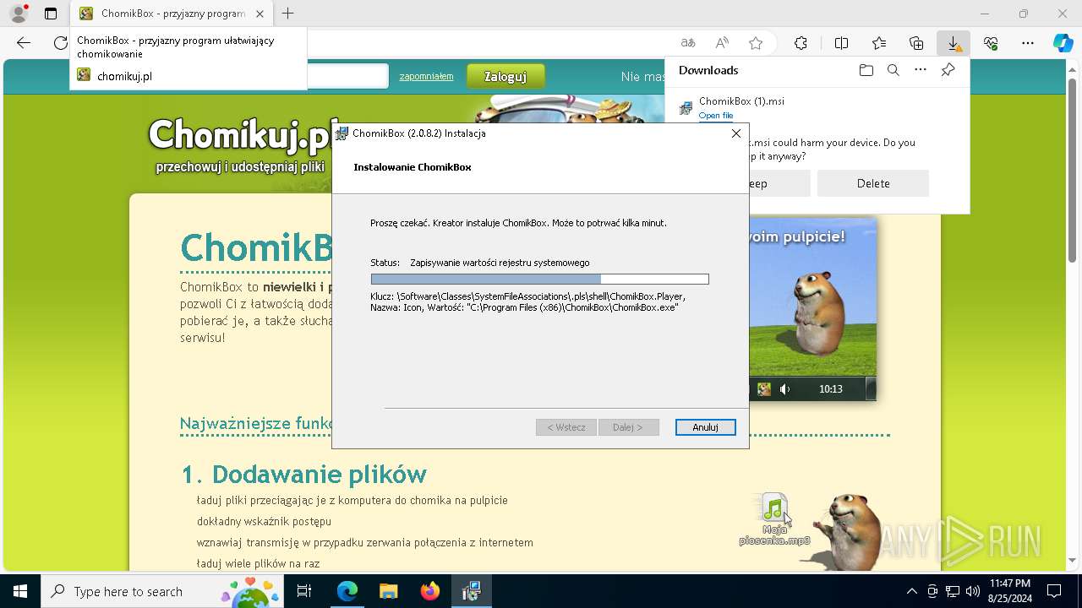Screen dimensions: 1082x608
Task: Pin the Downloads panel
Action: pyautogui.click(x=948, y=70)
